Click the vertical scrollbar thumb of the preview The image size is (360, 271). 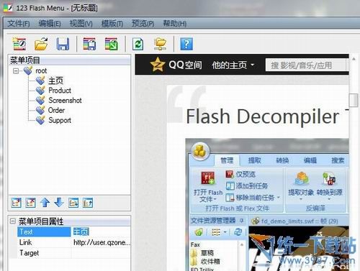coord(354,100)
